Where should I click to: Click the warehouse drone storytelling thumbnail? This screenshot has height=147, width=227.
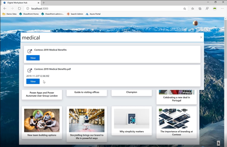coord(87,121)
